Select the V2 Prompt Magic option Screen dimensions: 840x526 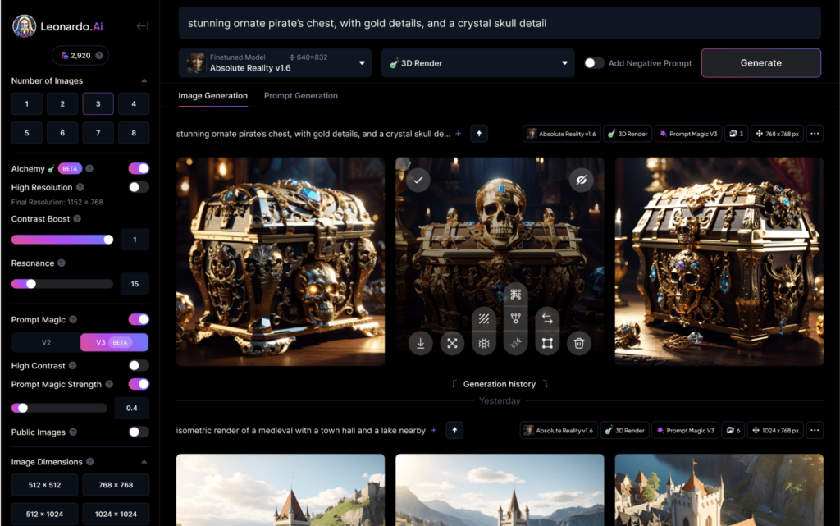pyautogui.click(x=46, y=342)
